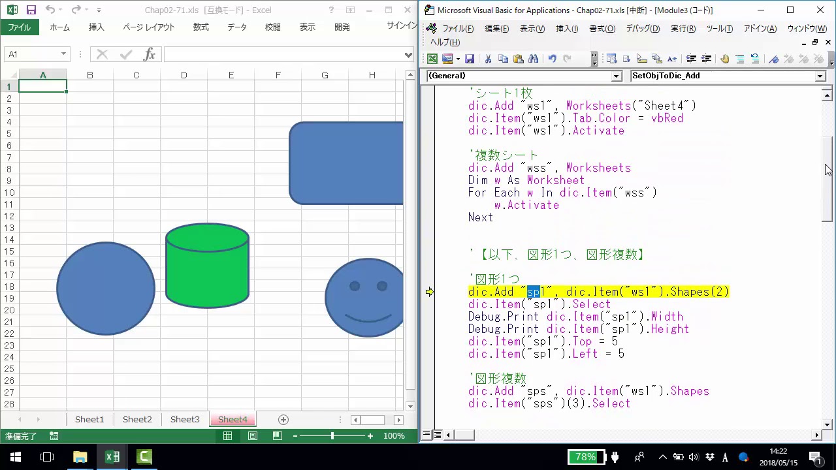This screenshot has height=470, width=836.
Task: Open File Explorer from the Windows taskbar
Action: [x=80, y=457]
